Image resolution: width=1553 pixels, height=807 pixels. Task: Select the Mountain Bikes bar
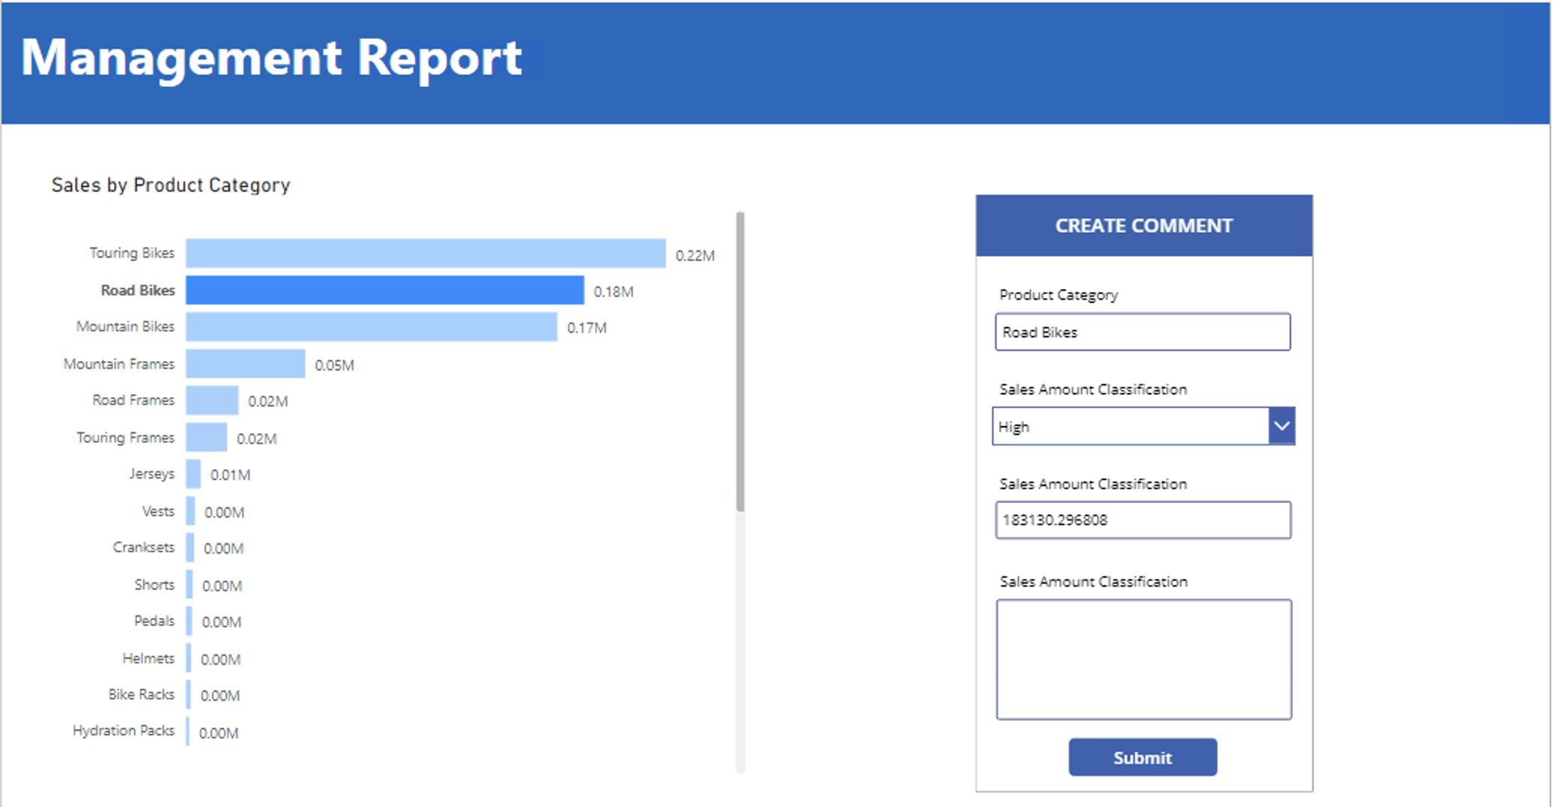click(x=371, y=327)
